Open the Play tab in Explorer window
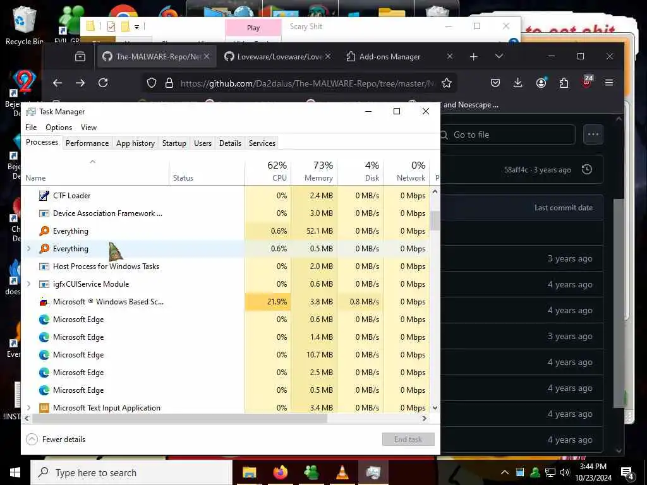Viewport: 647px width, 485px height. 253,28
